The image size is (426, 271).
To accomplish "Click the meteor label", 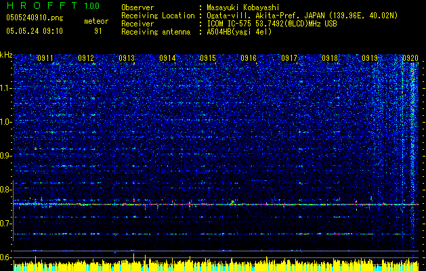I will pyautogui.click(x=96, y=21).
